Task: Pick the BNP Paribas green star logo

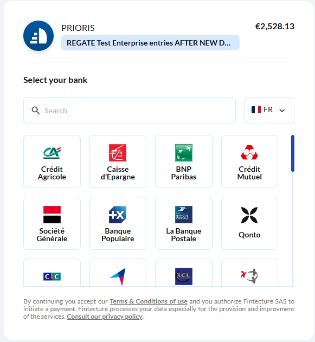Action: (184, 153)
